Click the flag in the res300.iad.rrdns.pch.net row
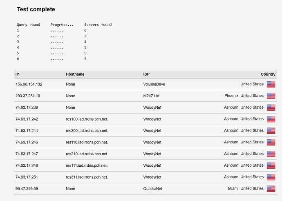Screen dimensions: 282x201 coord(271,131)
